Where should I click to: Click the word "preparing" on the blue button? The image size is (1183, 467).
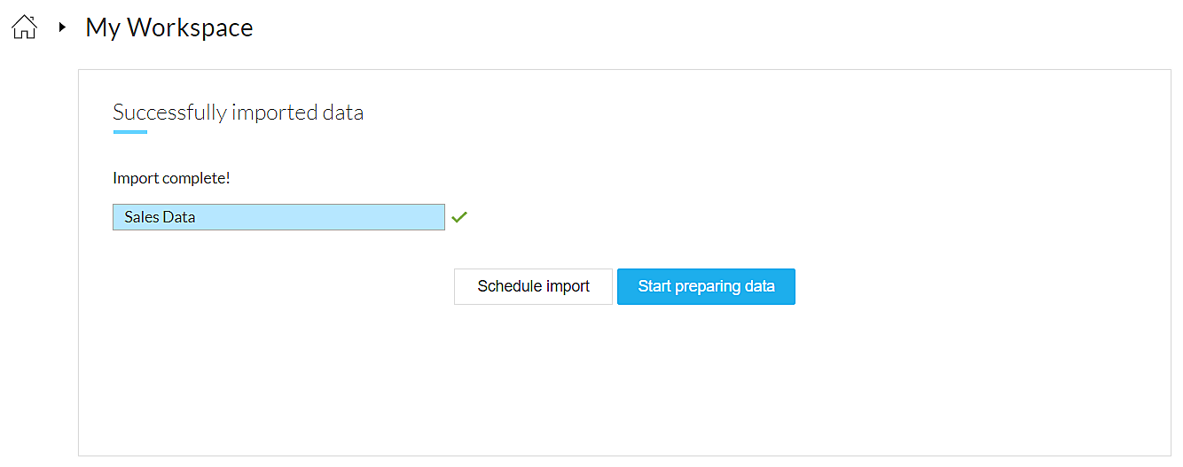709,286
